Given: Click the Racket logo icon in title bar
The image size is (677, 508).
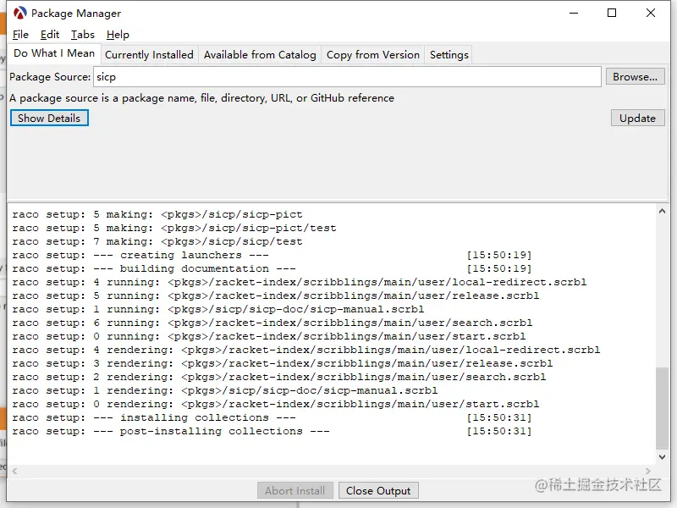Looking at the screenshot, I should click(19, 13).
